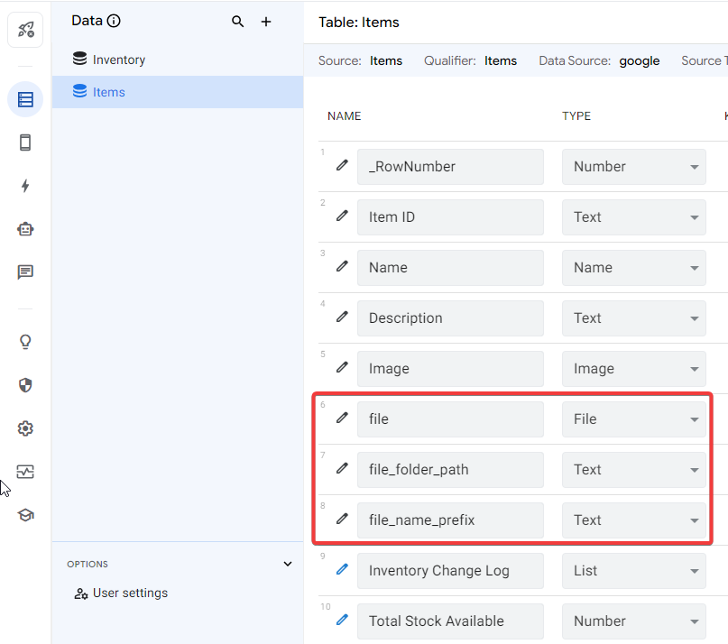Open User settings link
This screenshot has height=644, width=728.
(x=130, y=593)
